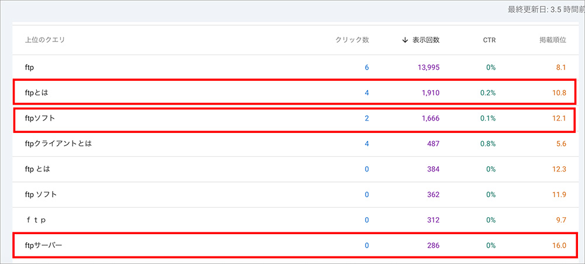Click the 13,995 impressions value
Viewport: 585px width, 264px height.
point(428,68)
